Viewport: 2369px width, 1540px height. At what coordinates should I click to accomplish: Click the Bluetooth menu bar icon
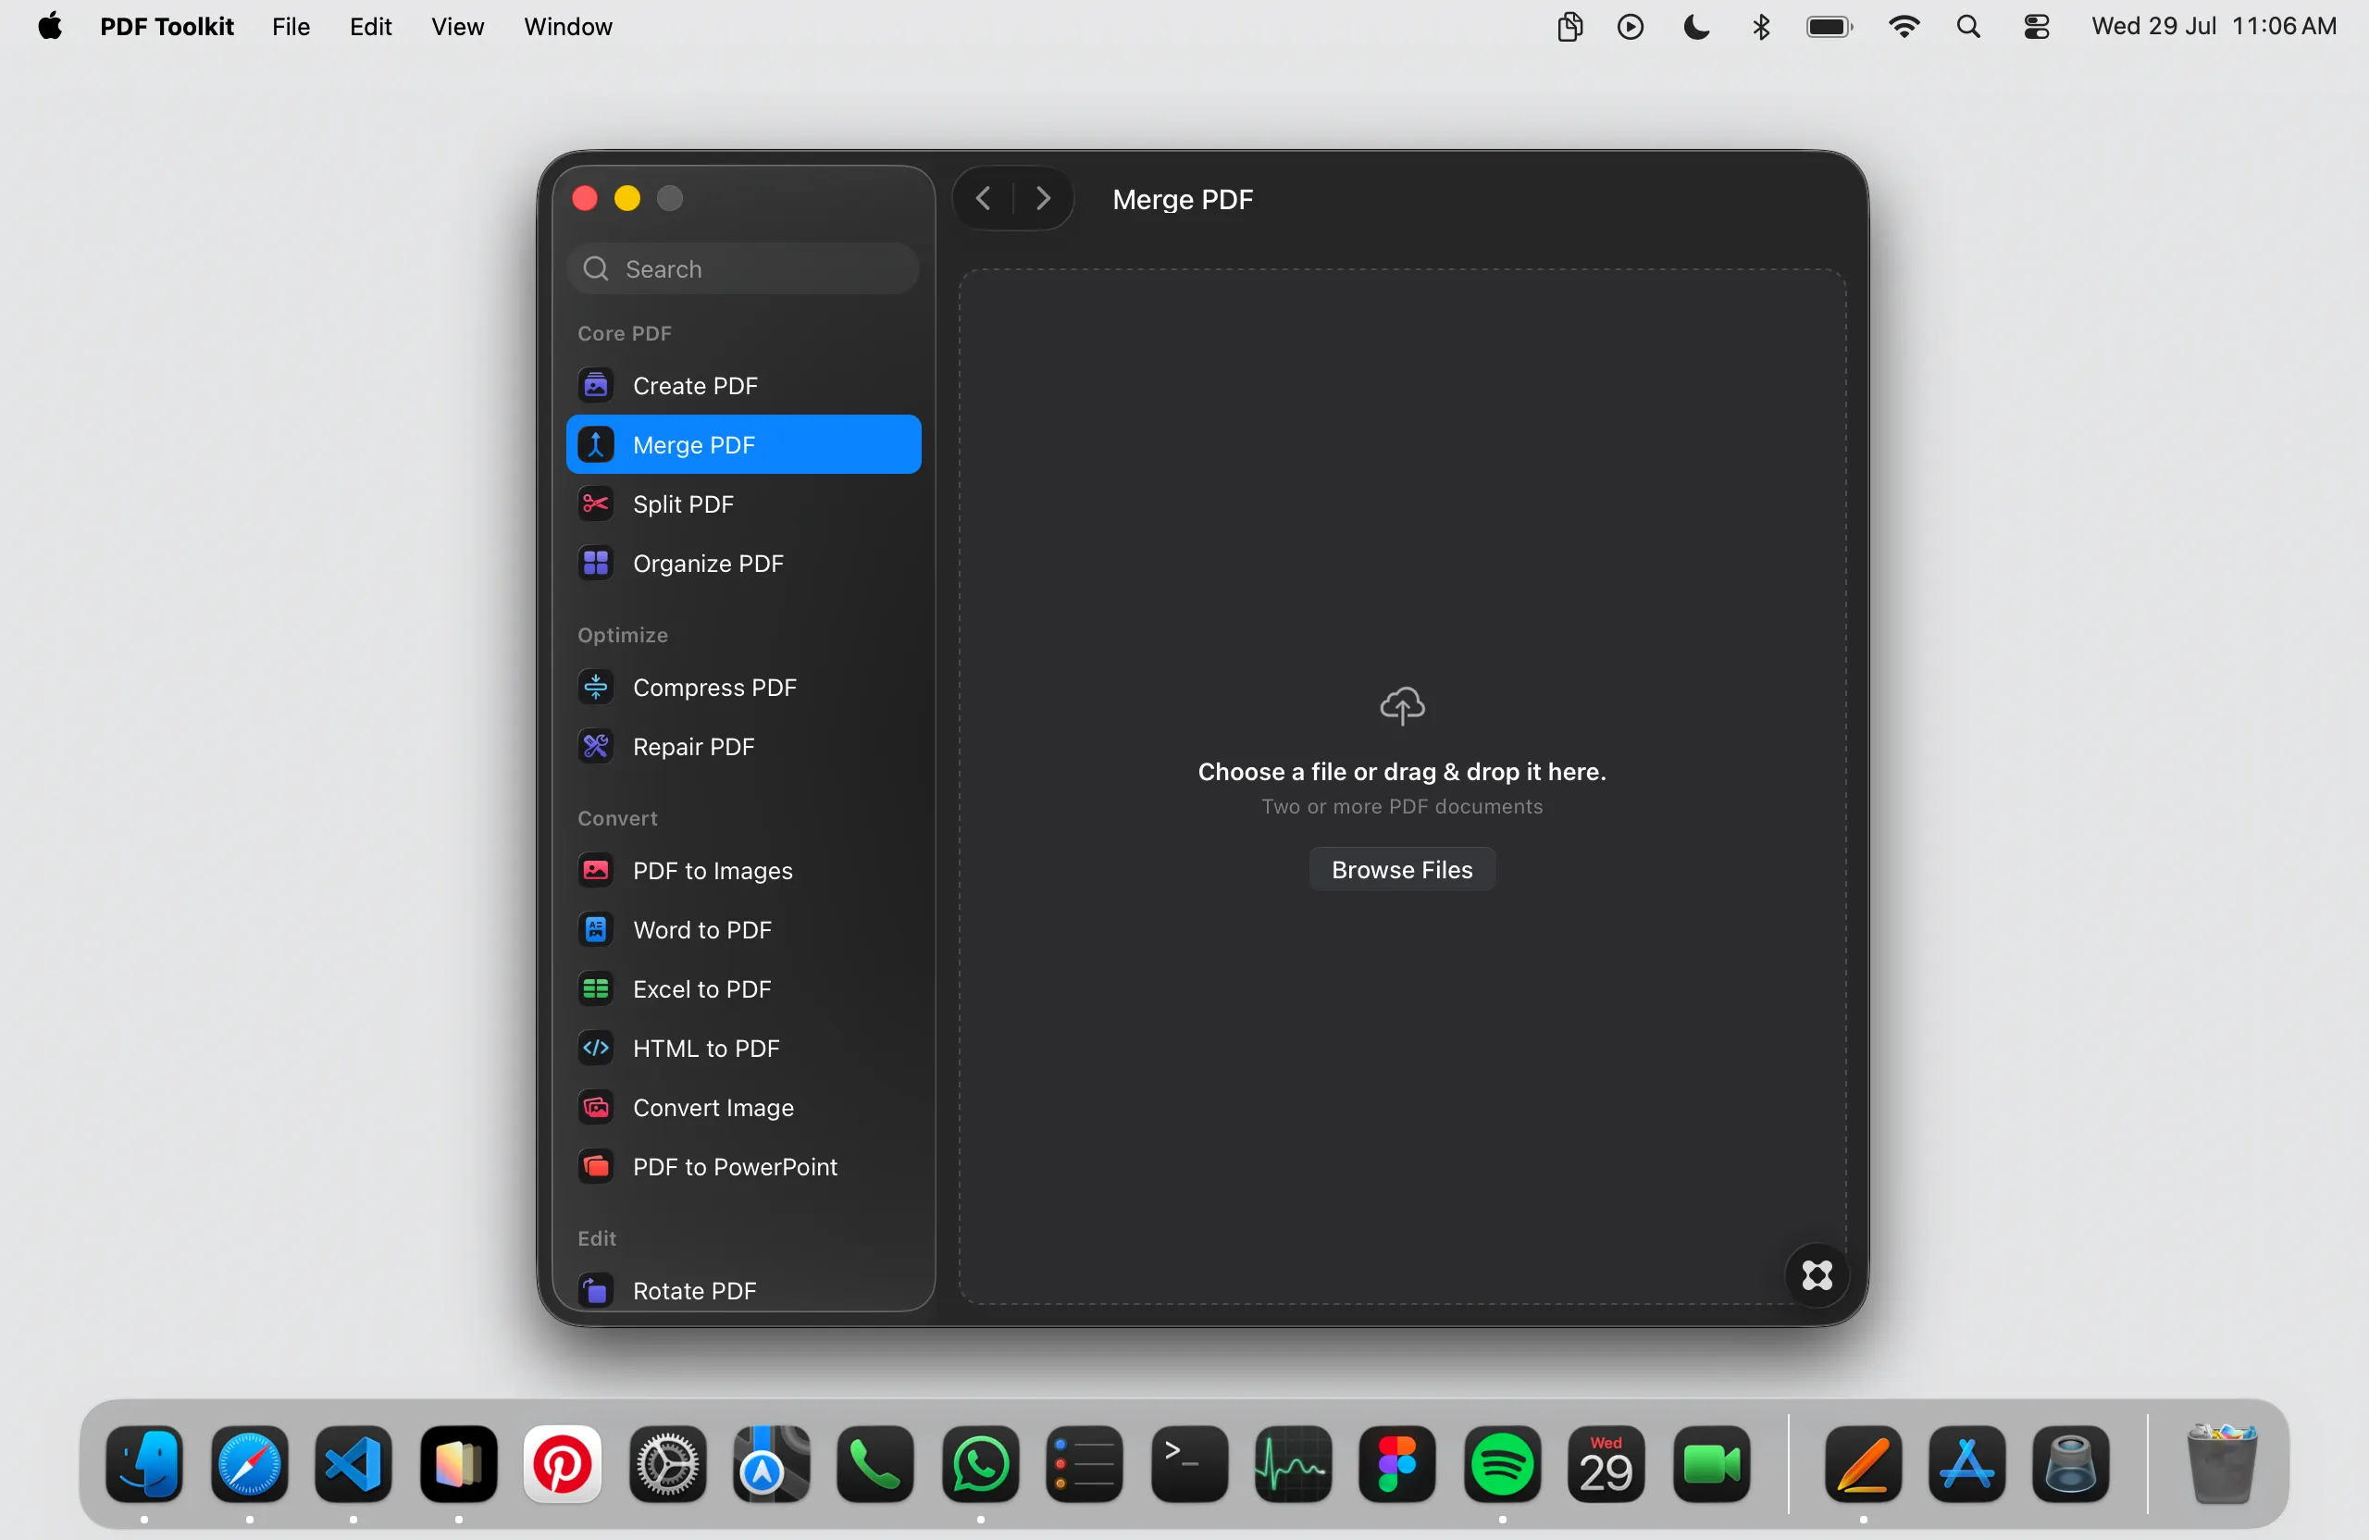click(x=1761, y=27)
